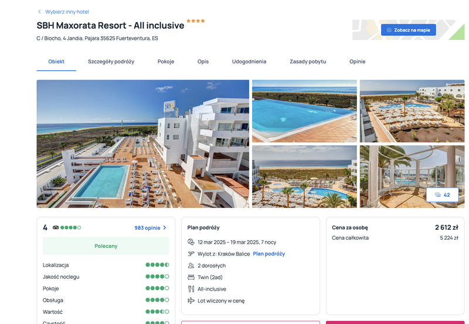The image size is (469, 324).
Task: Click the calendar icon beside travel dates
Action: [191, 242]
